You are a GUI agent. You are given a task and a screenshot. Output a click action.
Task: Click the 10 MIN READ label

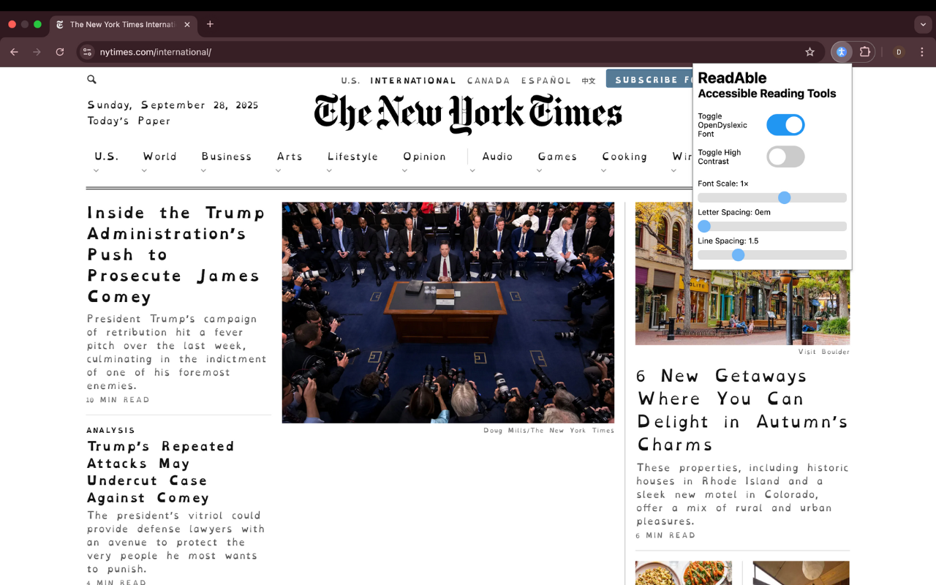click(x=118, y=400)
